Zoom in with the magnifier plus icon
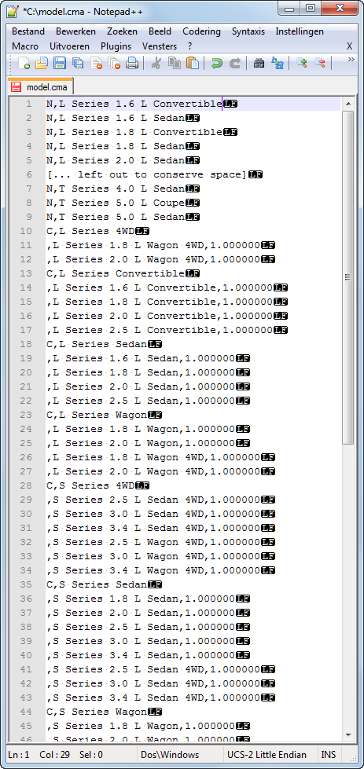This screenshot has width=364, height=769. 302,64
